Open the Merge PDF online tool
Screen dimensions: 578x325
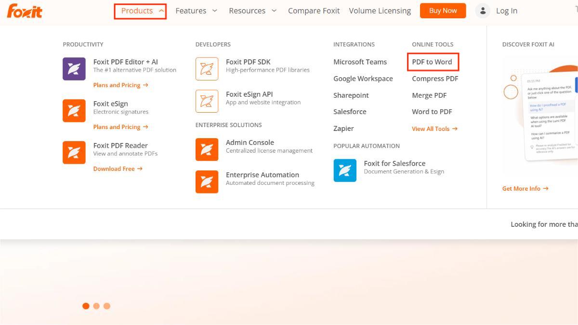(x=429, y=95)
